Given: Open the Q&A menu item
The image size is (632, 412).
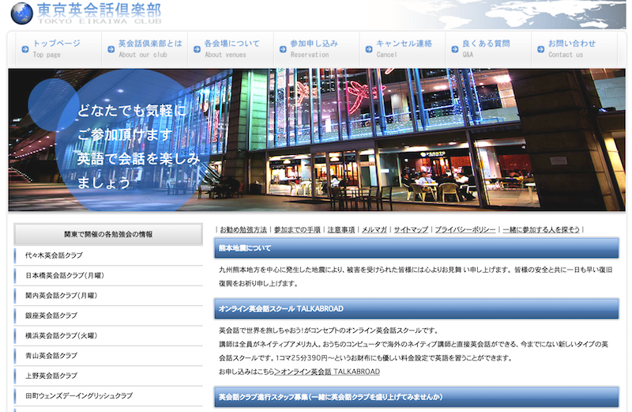Looking at the screenshot, I should (x=488, y=49).
